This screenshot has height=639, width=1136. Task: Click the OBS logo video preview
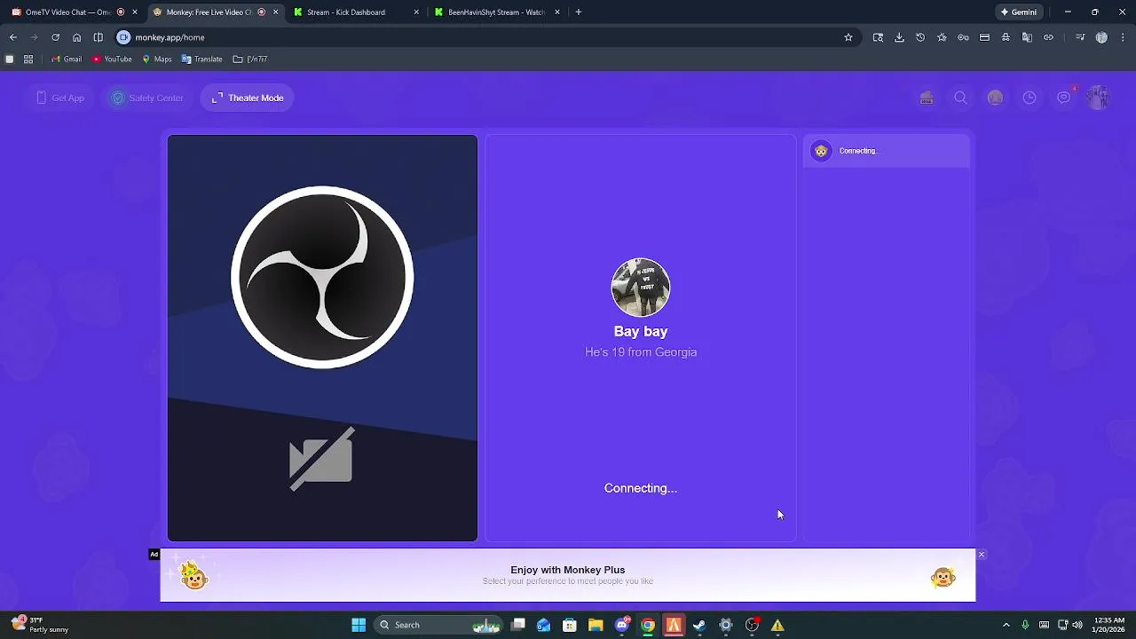[322, 277]
